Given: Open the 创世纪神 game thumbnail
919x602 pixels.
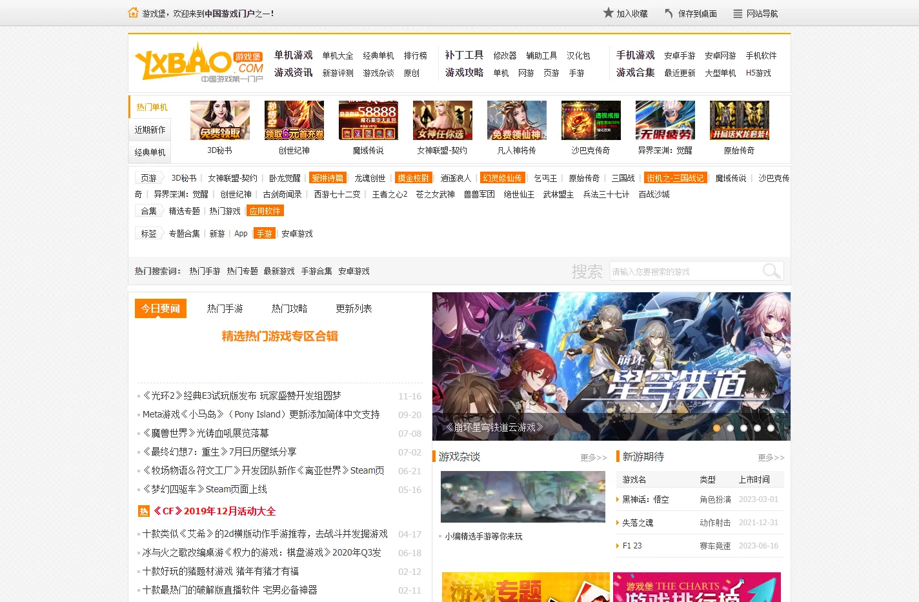Looking at the screenshot, I should [294, 120].
